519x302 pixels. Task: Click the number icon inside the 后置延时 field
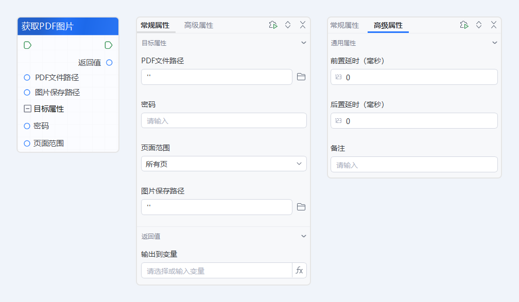(x=338, y=121)
